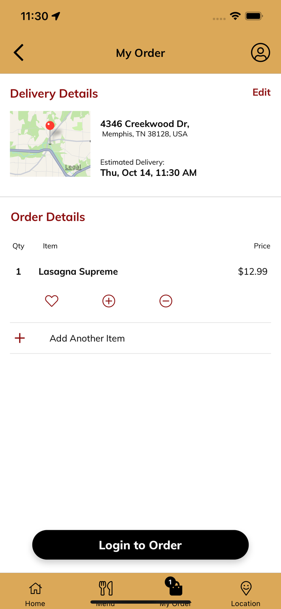Tap the estimated delivery time
The width and height of the screenshot is (281, 609).
[148, 173]
